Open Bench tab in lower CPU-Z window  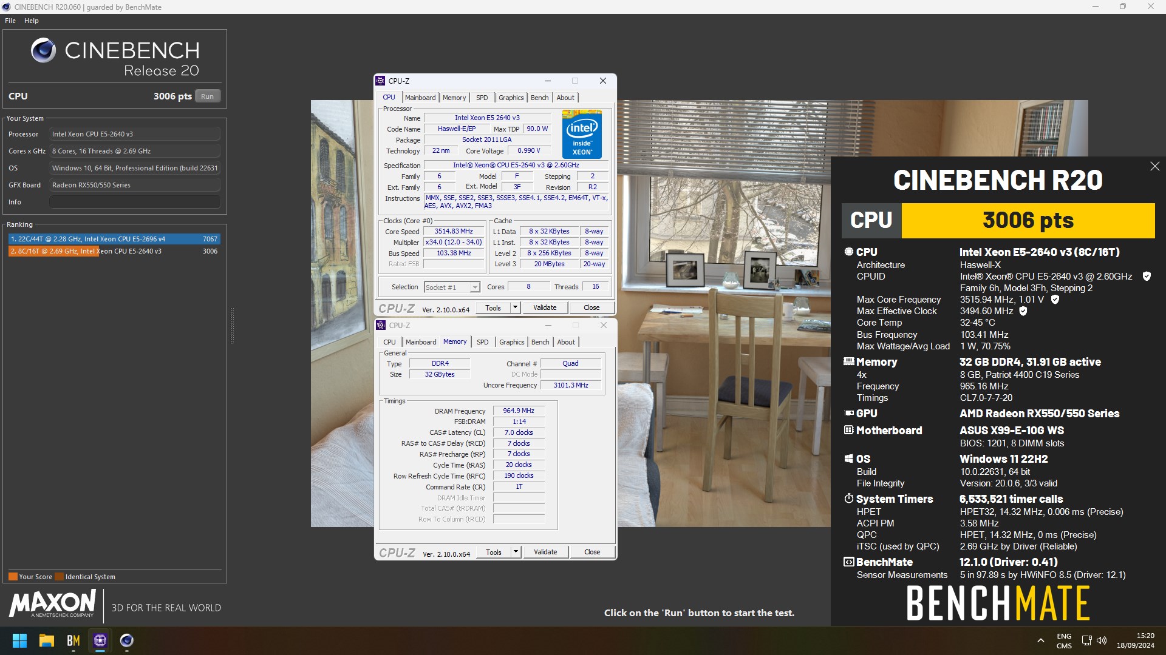(540, 342)
